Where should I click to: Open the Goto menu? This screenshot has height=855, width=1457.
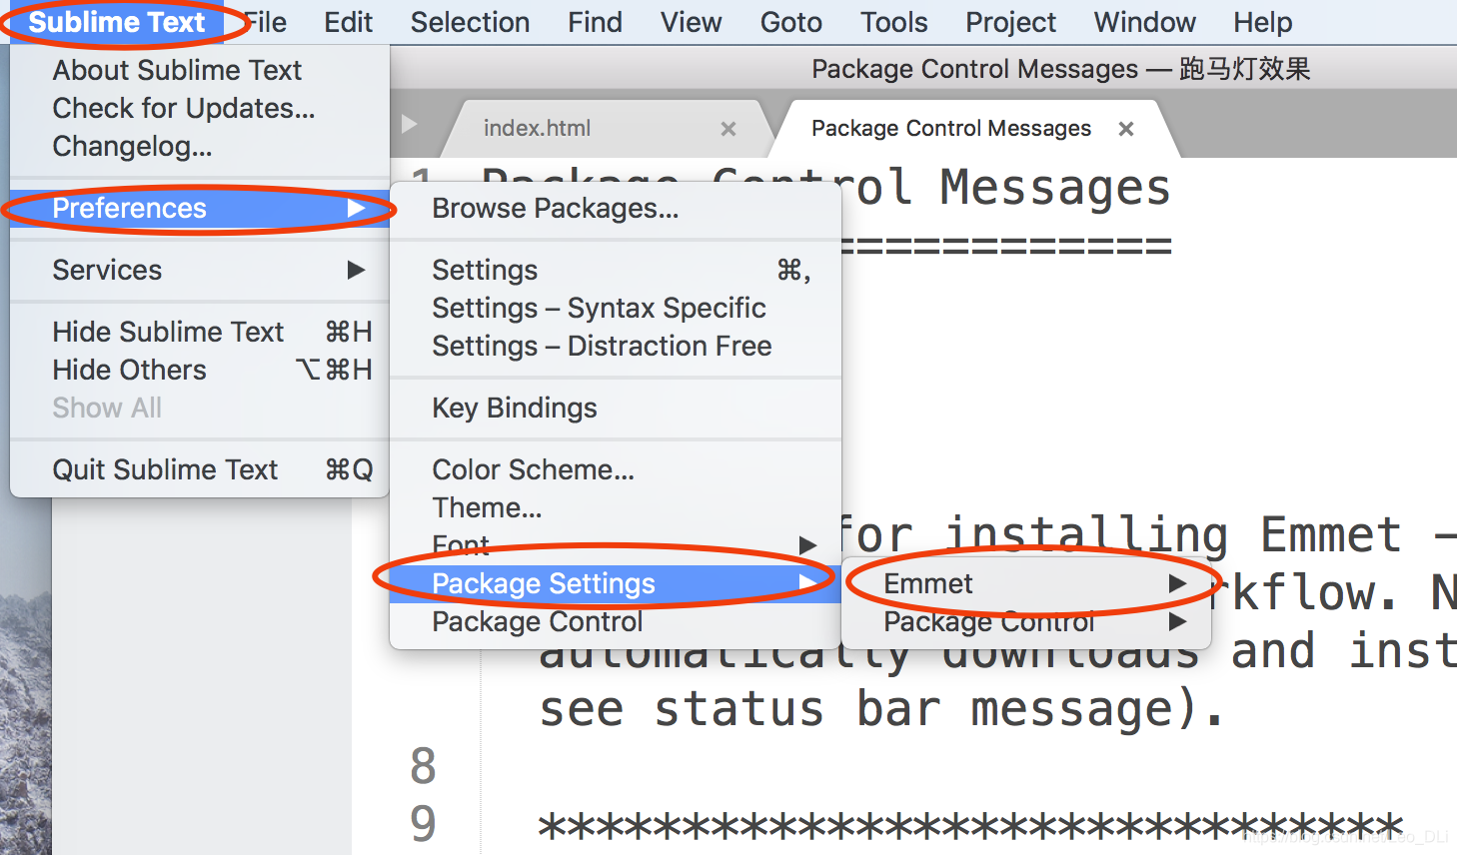(x=790, y=22)
